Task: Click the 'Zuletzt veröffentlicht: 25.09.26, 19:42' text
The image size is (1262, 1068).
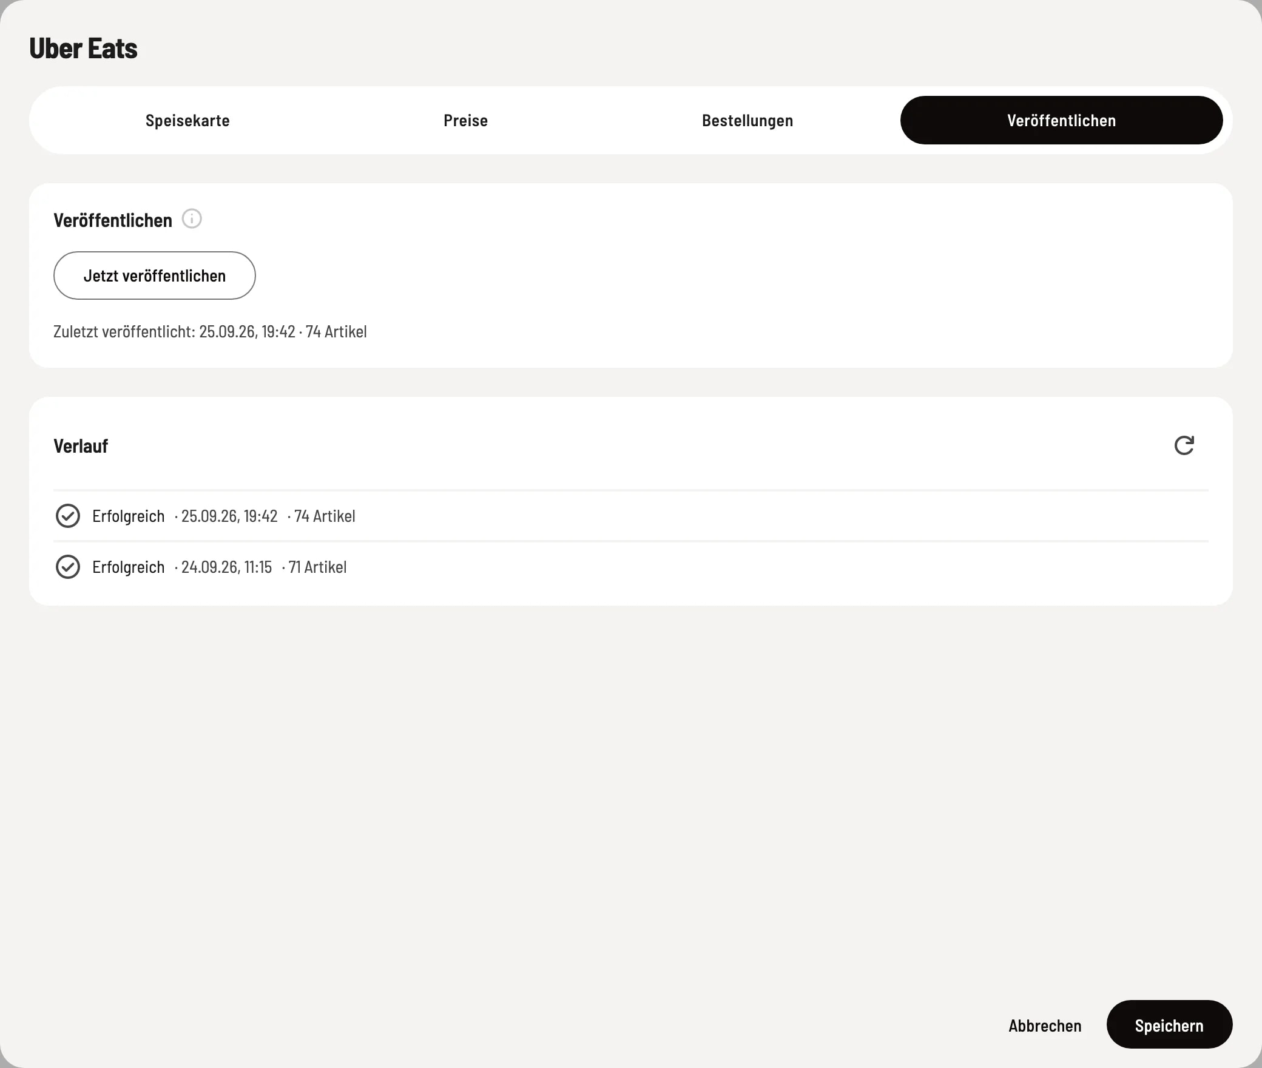Action: click(x=174, y=331)
